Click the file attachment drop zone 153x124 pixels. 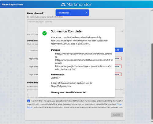pos(75,93)
